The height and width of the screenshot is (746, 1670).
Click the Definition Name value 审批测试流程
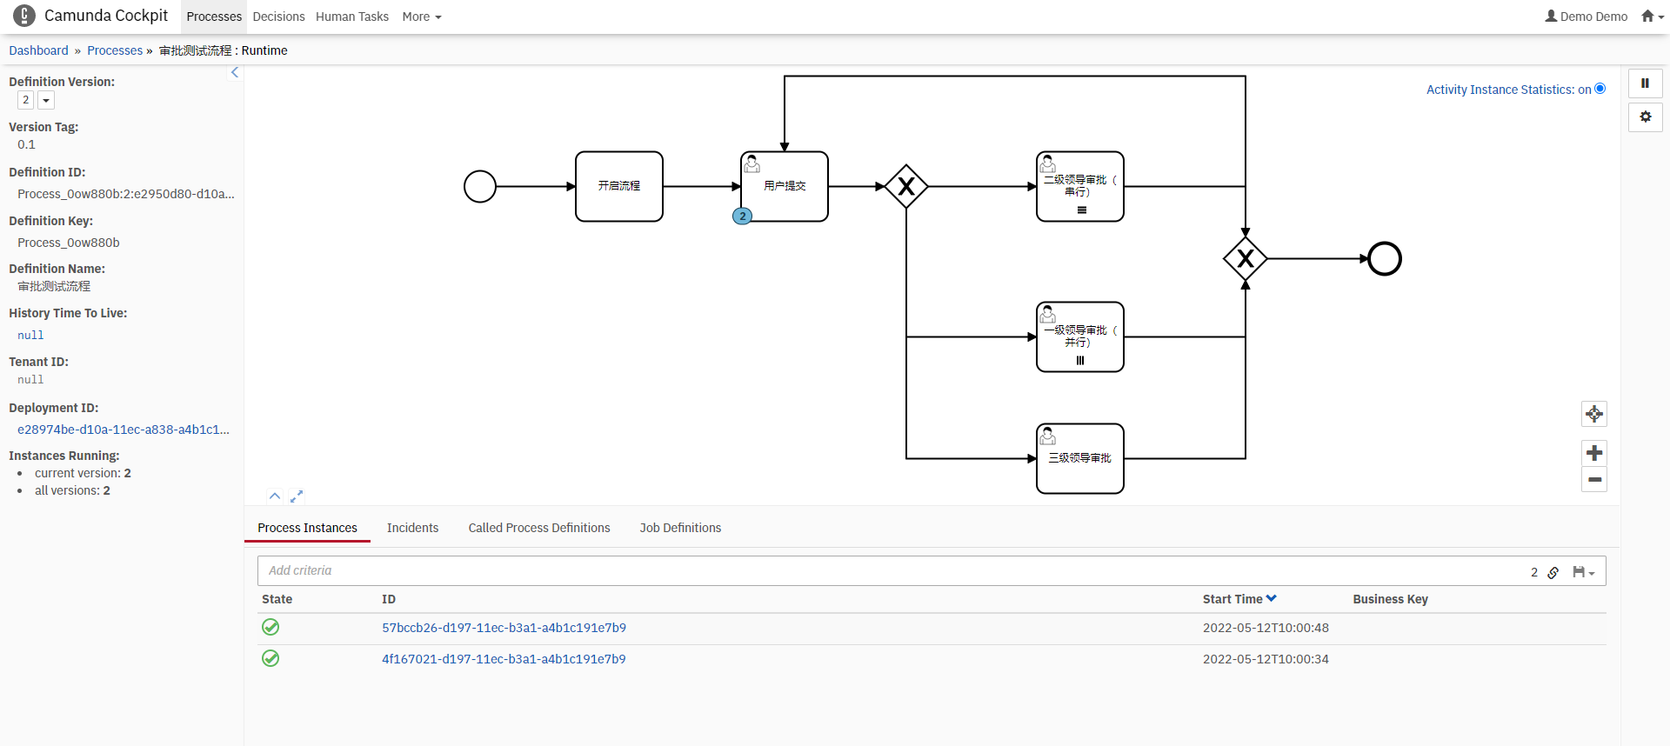pyautogui.click(x=54, y=286)
